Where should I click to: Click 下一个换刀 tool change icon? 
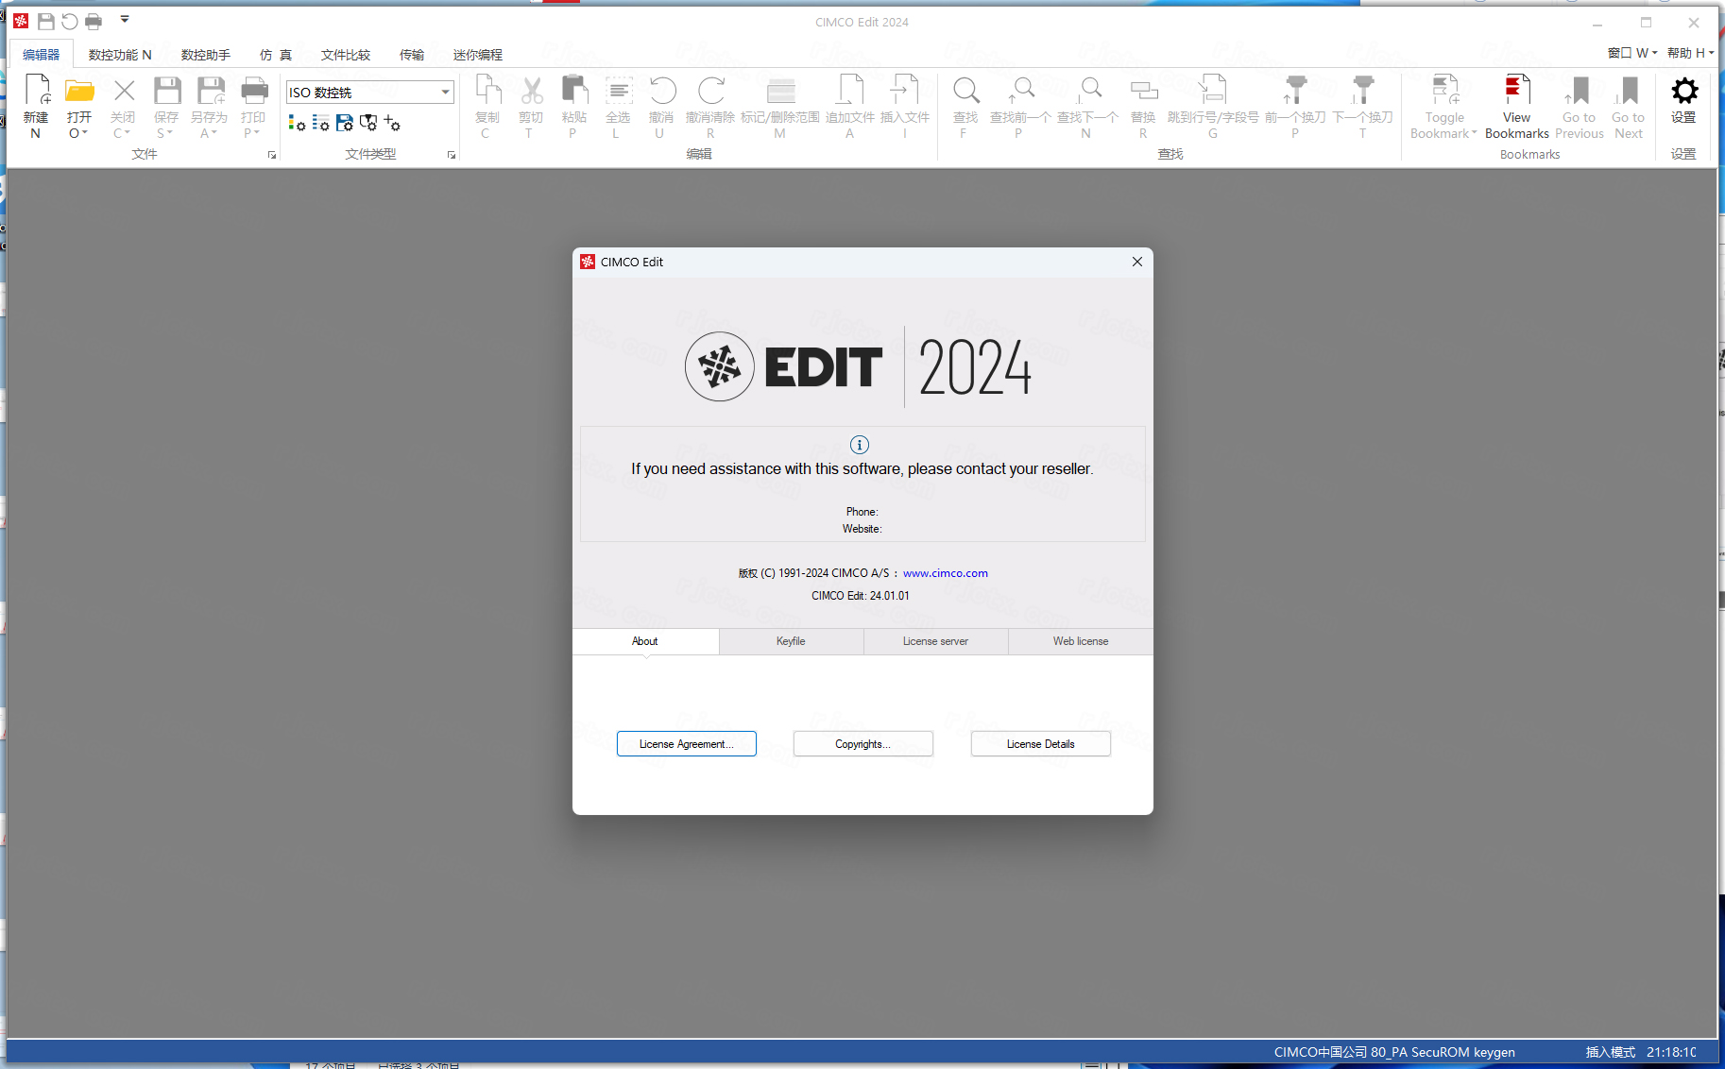pyautogui.click(x=1362, y=91)
